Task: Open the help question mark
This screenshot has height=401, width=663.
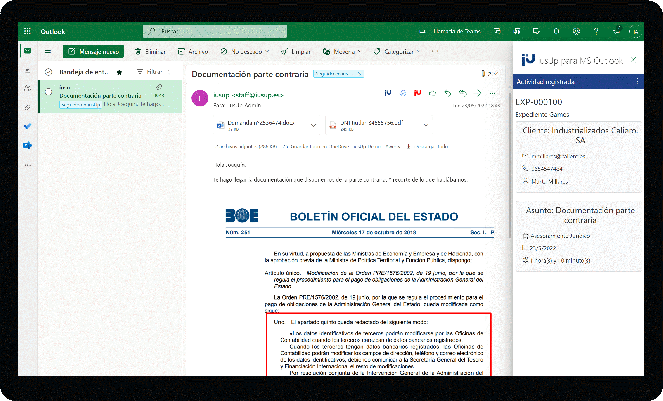Action: [x=596, y=31]
